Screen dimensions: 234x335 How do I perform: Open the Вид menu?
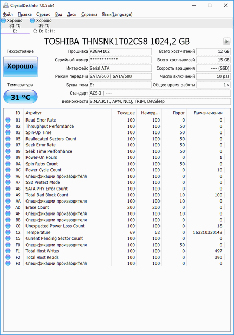59,15
